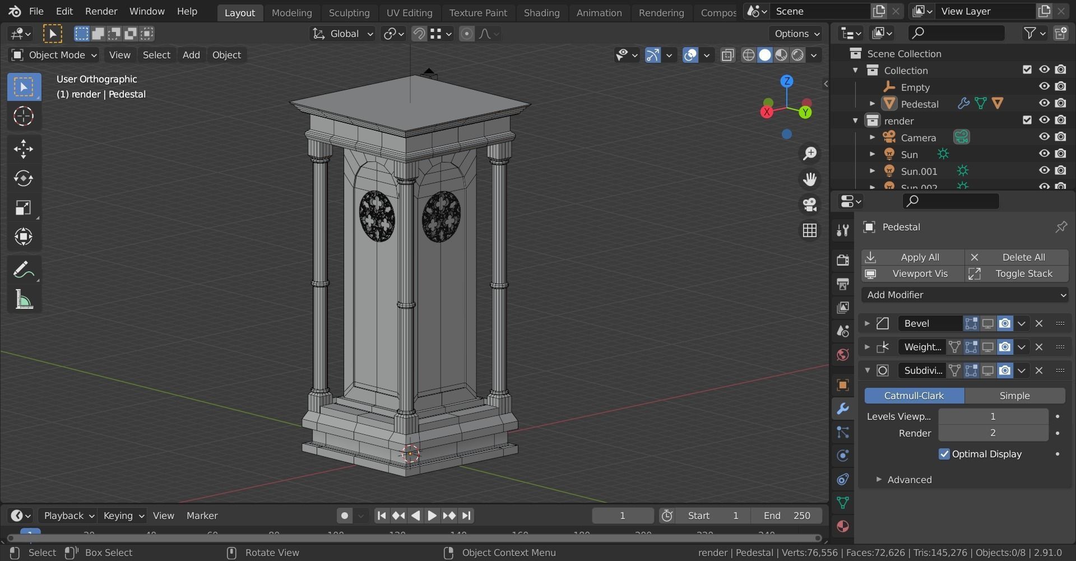Open the Output properties tab
The height and width of the screenshot is (561, 1076).
842,284
